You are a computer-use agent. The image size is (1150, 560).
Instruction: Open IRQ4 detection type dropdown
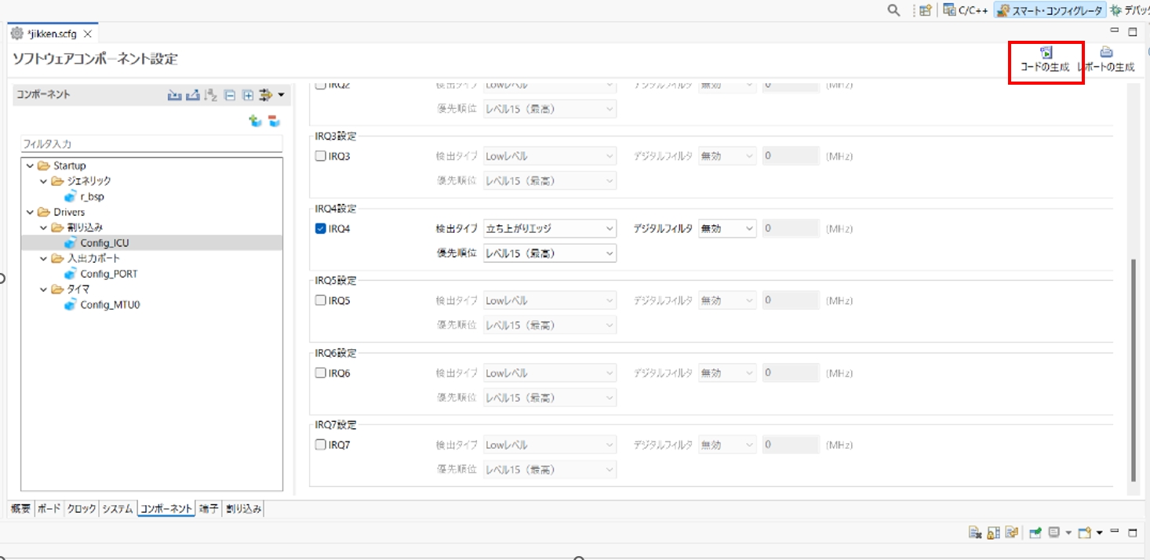550,229
